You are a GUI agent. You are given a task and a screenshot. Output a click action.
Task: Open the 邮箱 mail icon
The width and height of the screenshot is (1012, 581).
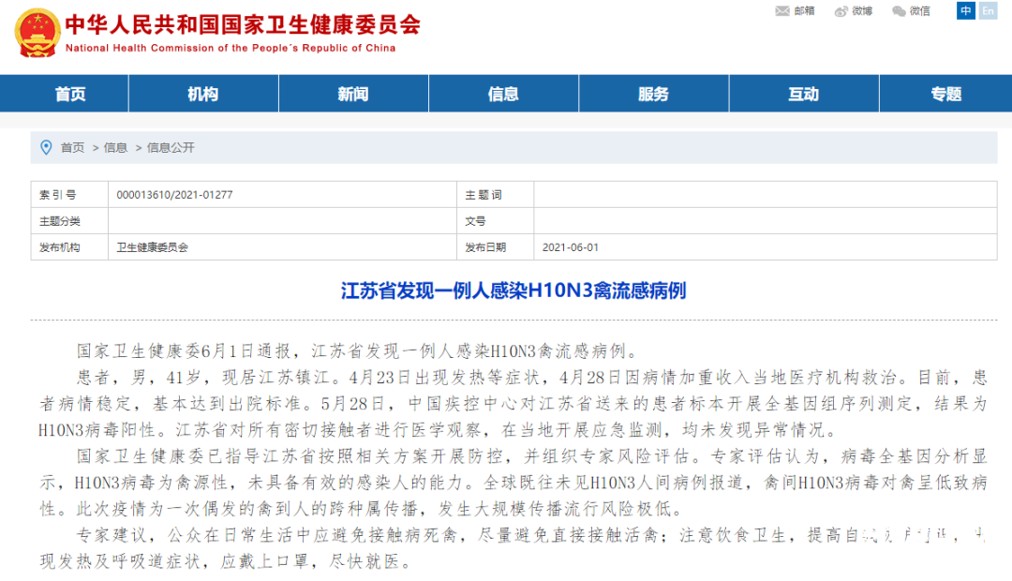782,11
